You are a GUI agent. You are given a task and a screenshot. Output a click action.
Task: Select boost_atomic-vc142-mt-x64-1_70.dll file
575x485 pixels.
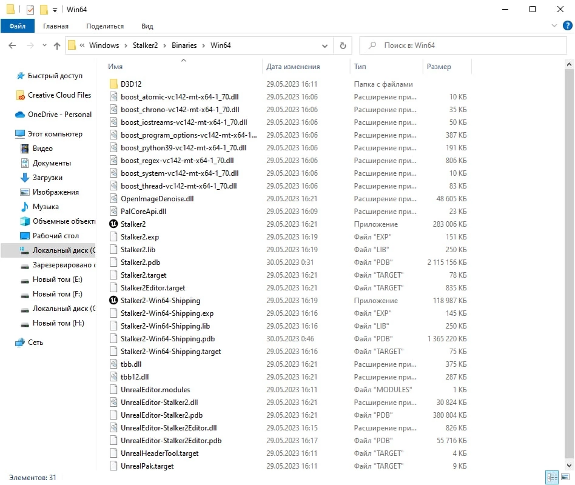(180, 97)
